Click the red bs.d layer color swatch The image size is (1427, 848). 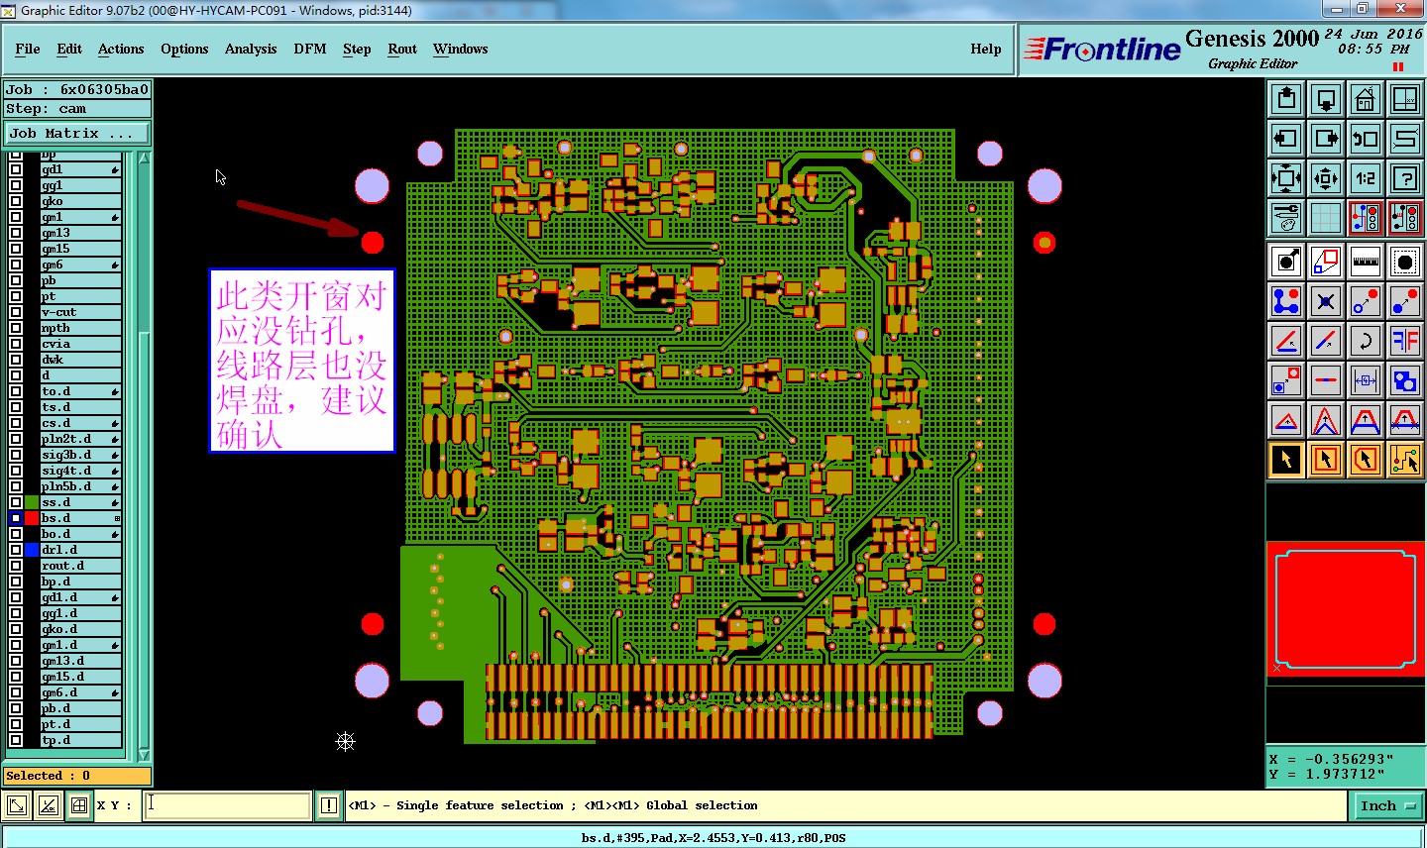pyautogui.click(x=32, y=518)
